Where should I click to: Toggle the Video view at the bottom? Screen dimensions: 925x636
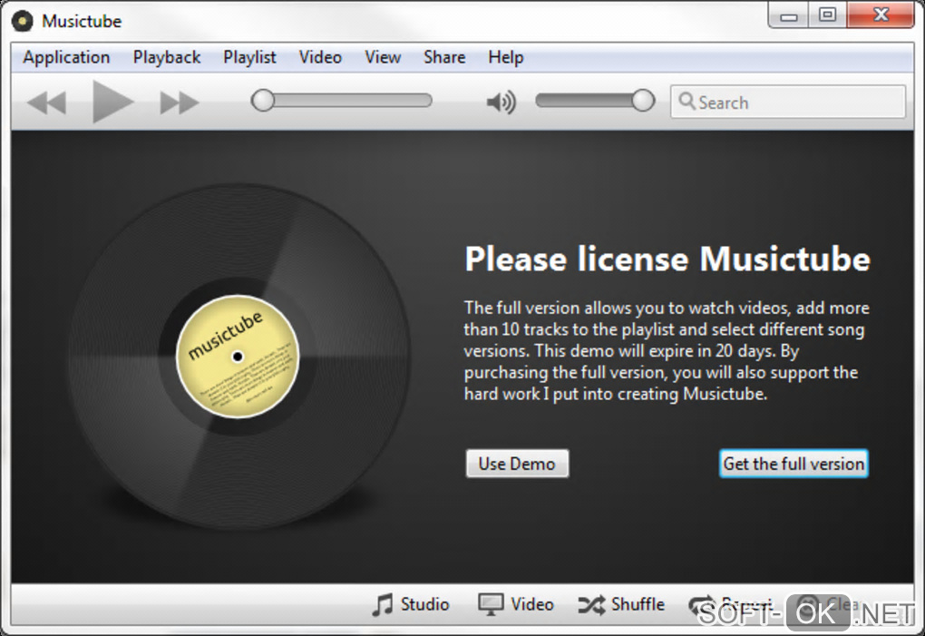pos(516,605)
